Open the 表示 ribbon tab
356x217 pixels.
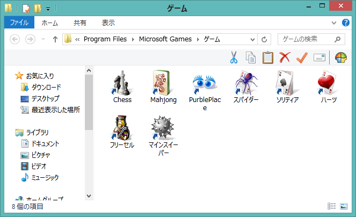click(x=108, y=23)
